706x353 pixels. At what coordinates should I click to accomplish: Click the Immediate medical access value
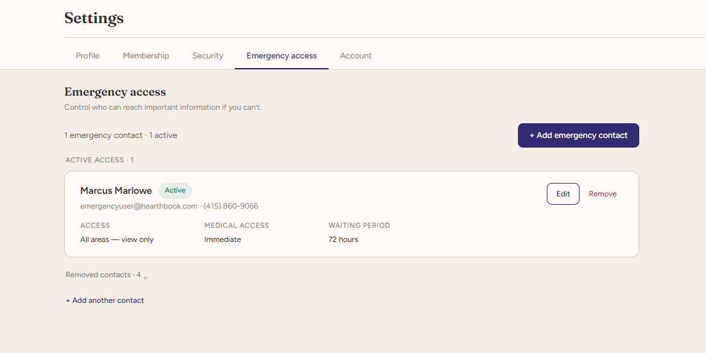tap(223, 239)
